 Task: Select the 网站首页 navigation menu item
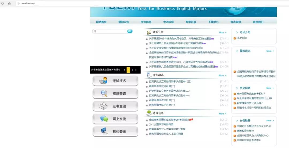(101, 22)
